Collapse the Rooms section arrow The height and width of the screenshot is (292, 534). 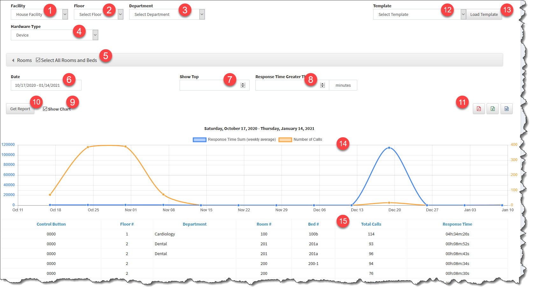tap(13, 60)
